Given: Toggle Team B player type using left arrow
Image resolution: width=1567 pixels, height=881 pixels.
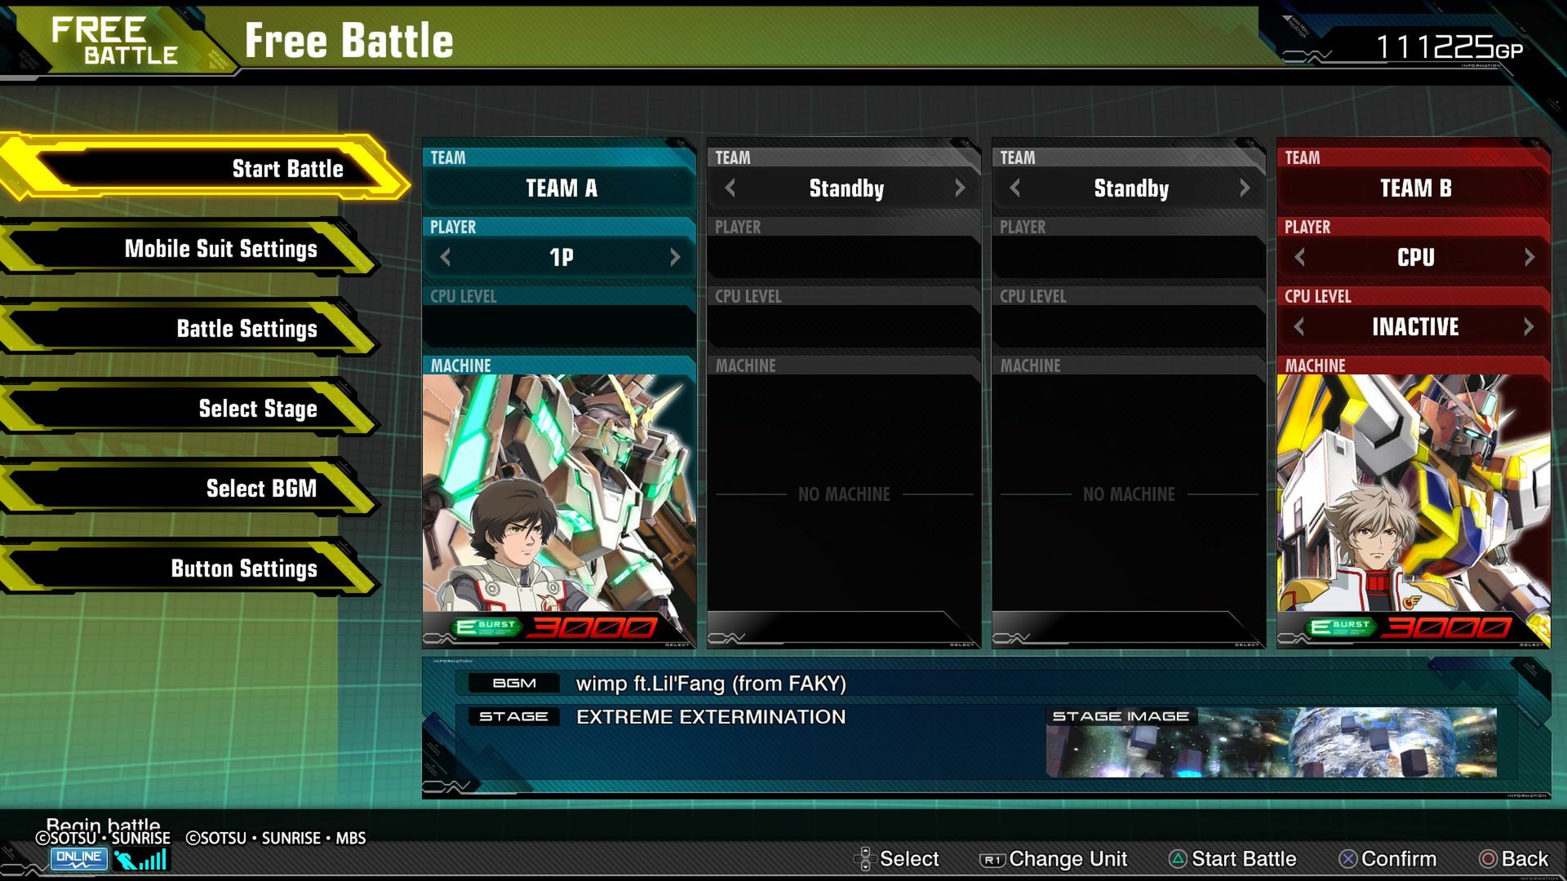Looking at the screenshot, I should click(x=1300, y=258).
